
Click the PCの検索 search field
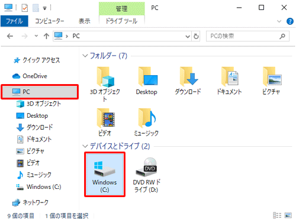point(247,36)
